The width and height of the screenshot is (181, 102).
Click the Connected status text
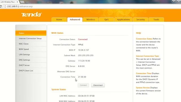pos(83,39)
